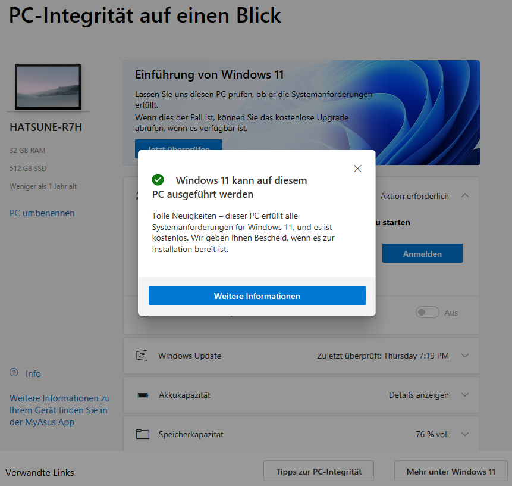Click the Speicherkapazität folder icon
Screen dimensions: 512x486
tap(142, 434)
